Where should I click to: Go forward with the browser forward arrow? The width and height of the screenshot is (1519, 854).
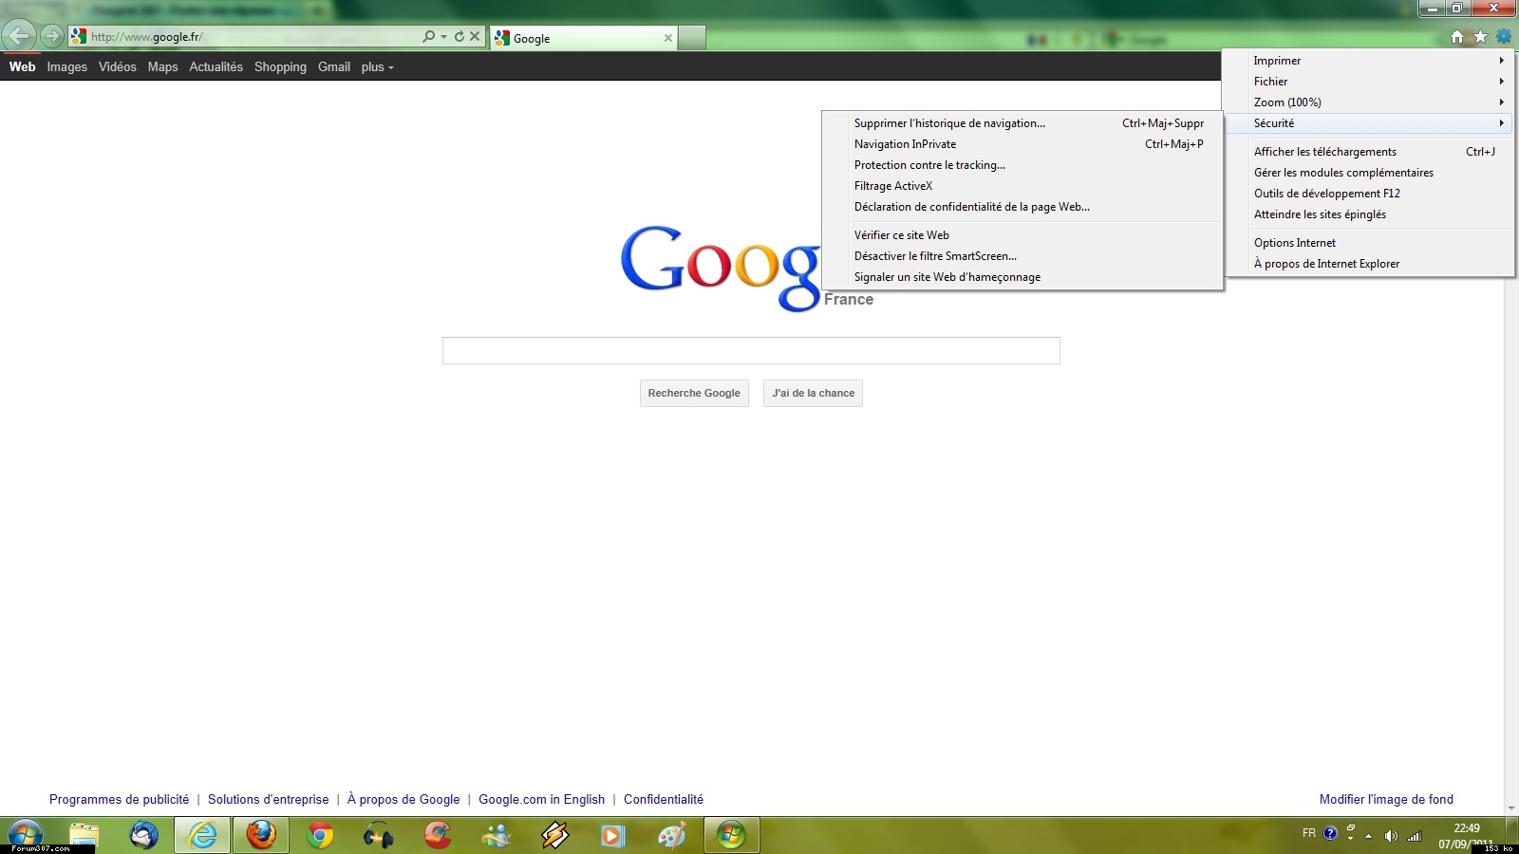pos(52,36)
